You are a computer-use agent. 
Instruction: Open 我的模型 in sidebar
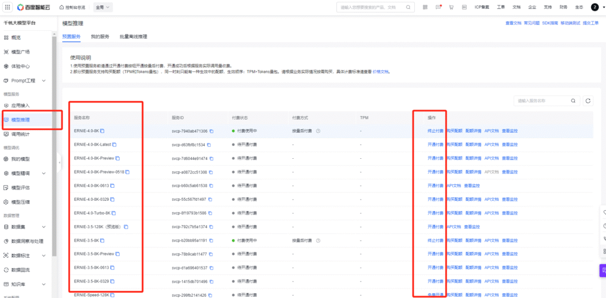coord(20,159)
